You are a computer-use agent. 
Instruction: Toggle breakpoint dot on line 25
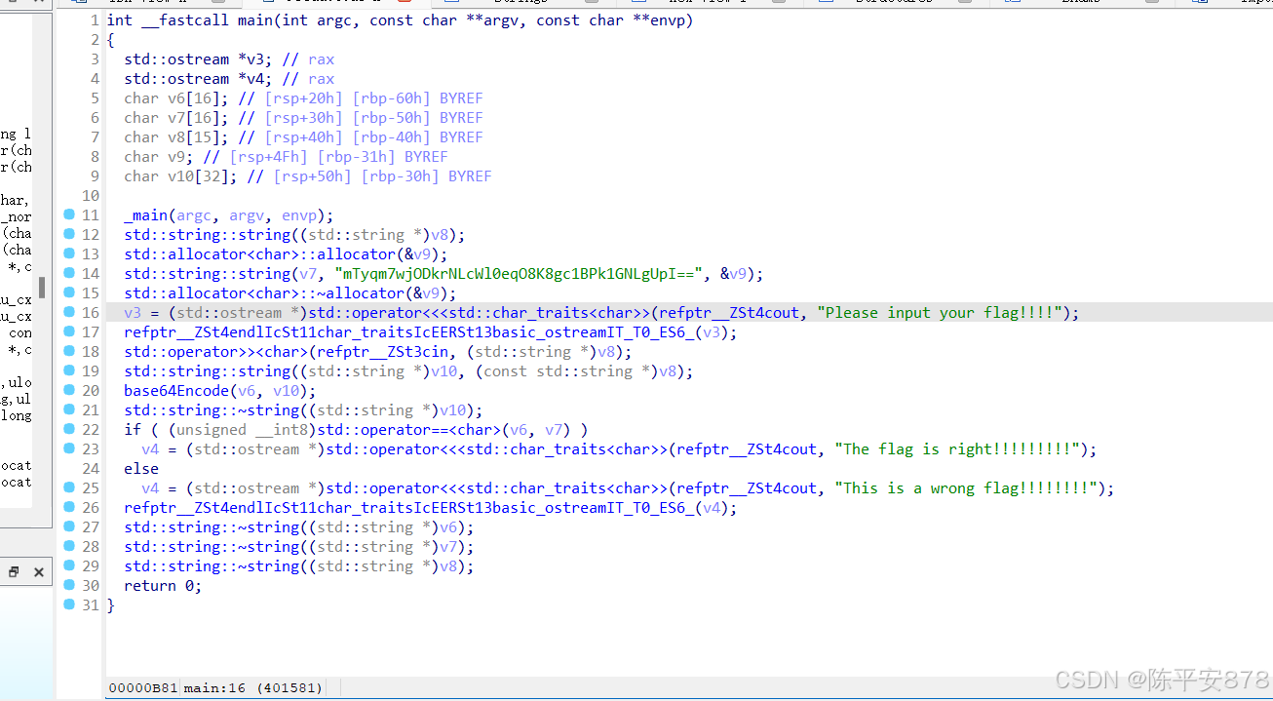click(69, 487)
